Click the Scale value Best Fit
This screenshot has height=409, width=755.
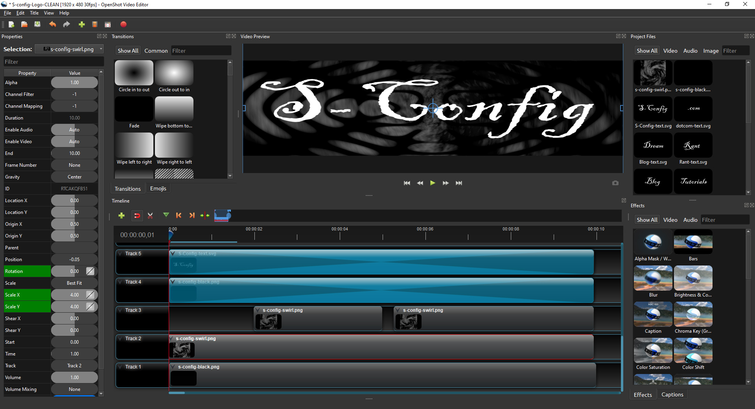pyautogui.click(x=74, y=283)
